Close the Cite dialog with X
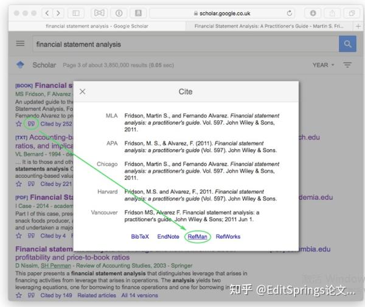 [x=82, y=91]
